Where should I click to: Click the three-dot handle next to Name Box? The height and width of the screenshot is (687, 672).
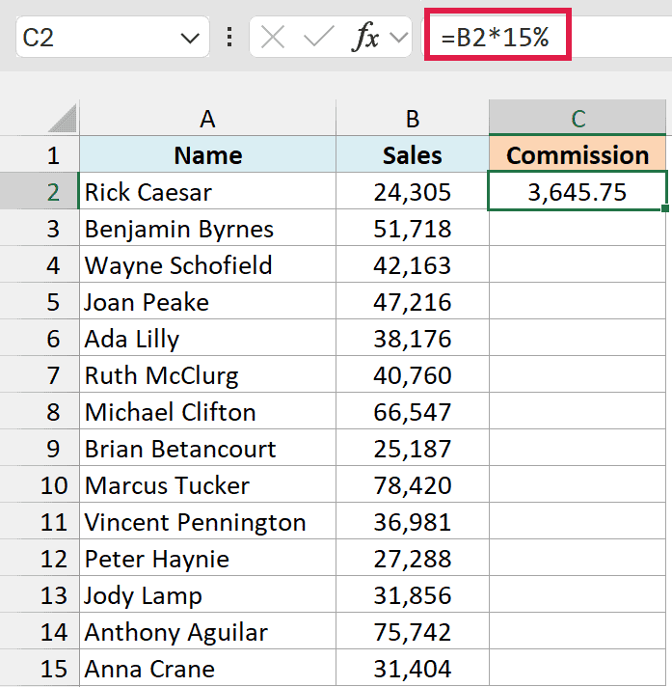pos(229,37)
